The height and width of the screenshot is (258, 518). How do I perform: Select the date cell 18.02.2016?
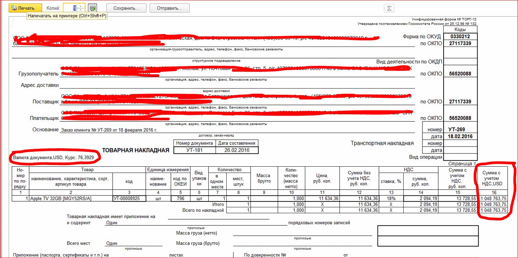click(x=460, y=136)
